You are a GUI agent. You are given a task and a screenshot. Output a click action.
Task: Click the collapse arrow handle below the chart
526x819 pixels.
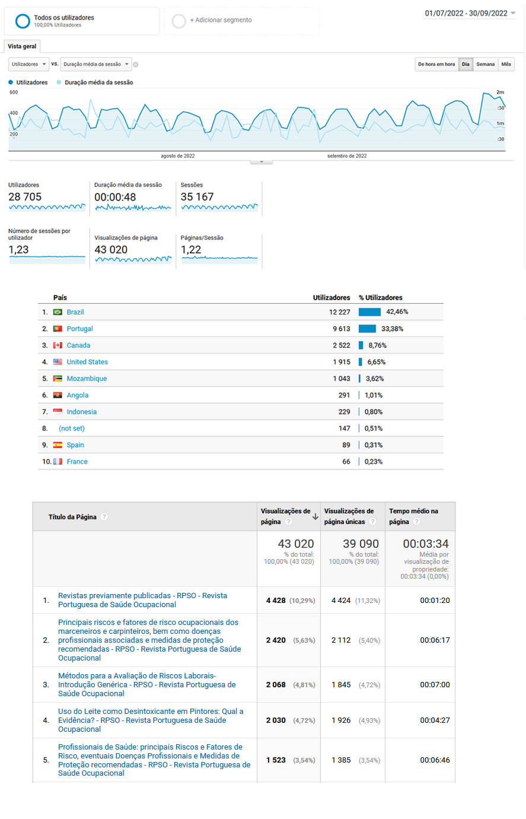(262, 161)
